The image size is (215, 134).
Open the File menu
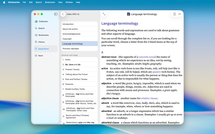coord(24,2)
